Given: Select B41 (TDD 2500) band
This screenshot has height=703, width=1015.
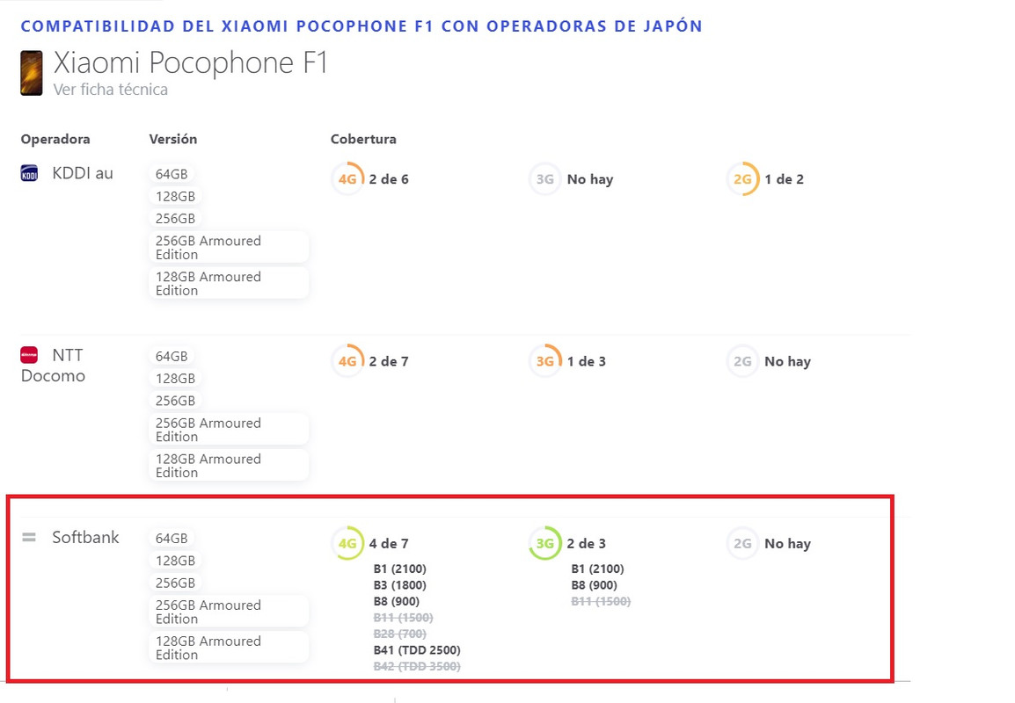Looking at the screenshot, I should [417, 650].
